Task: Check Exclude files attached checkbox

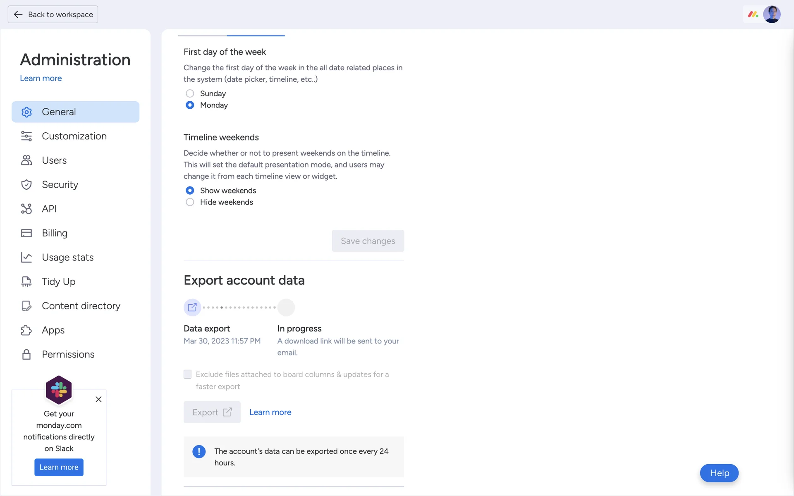Action: pos(188,374)
